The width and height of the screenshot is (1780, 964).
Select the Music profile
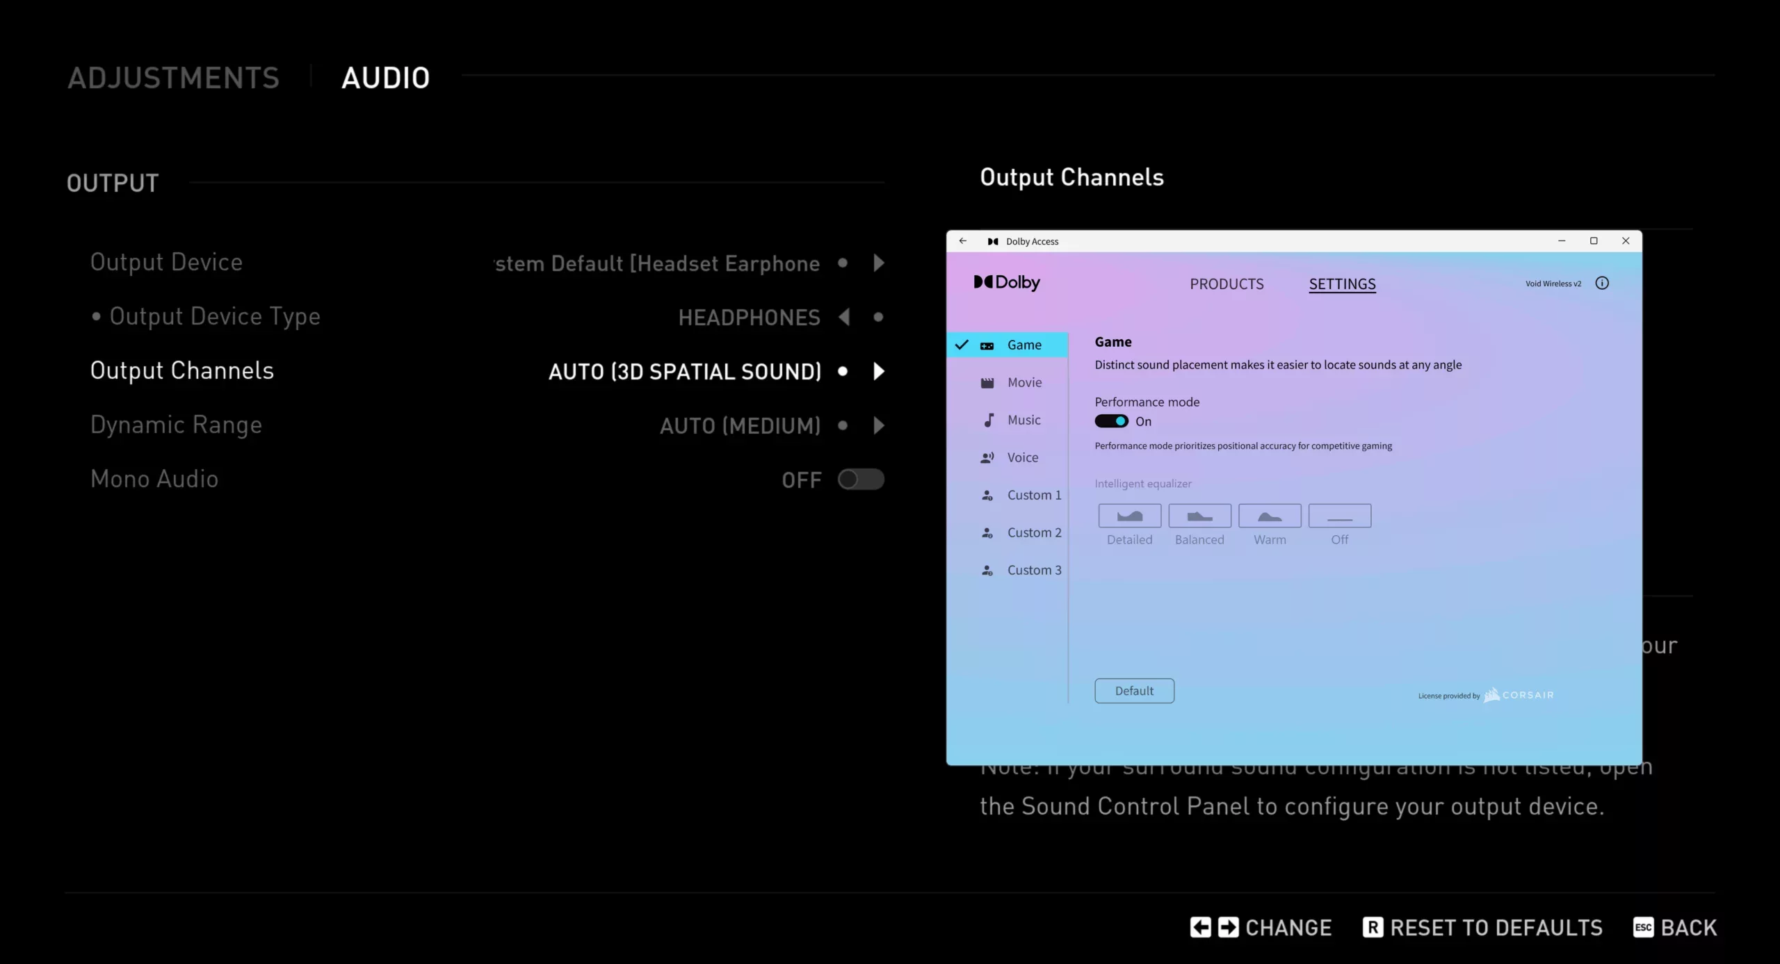(x=1008, y=420)
